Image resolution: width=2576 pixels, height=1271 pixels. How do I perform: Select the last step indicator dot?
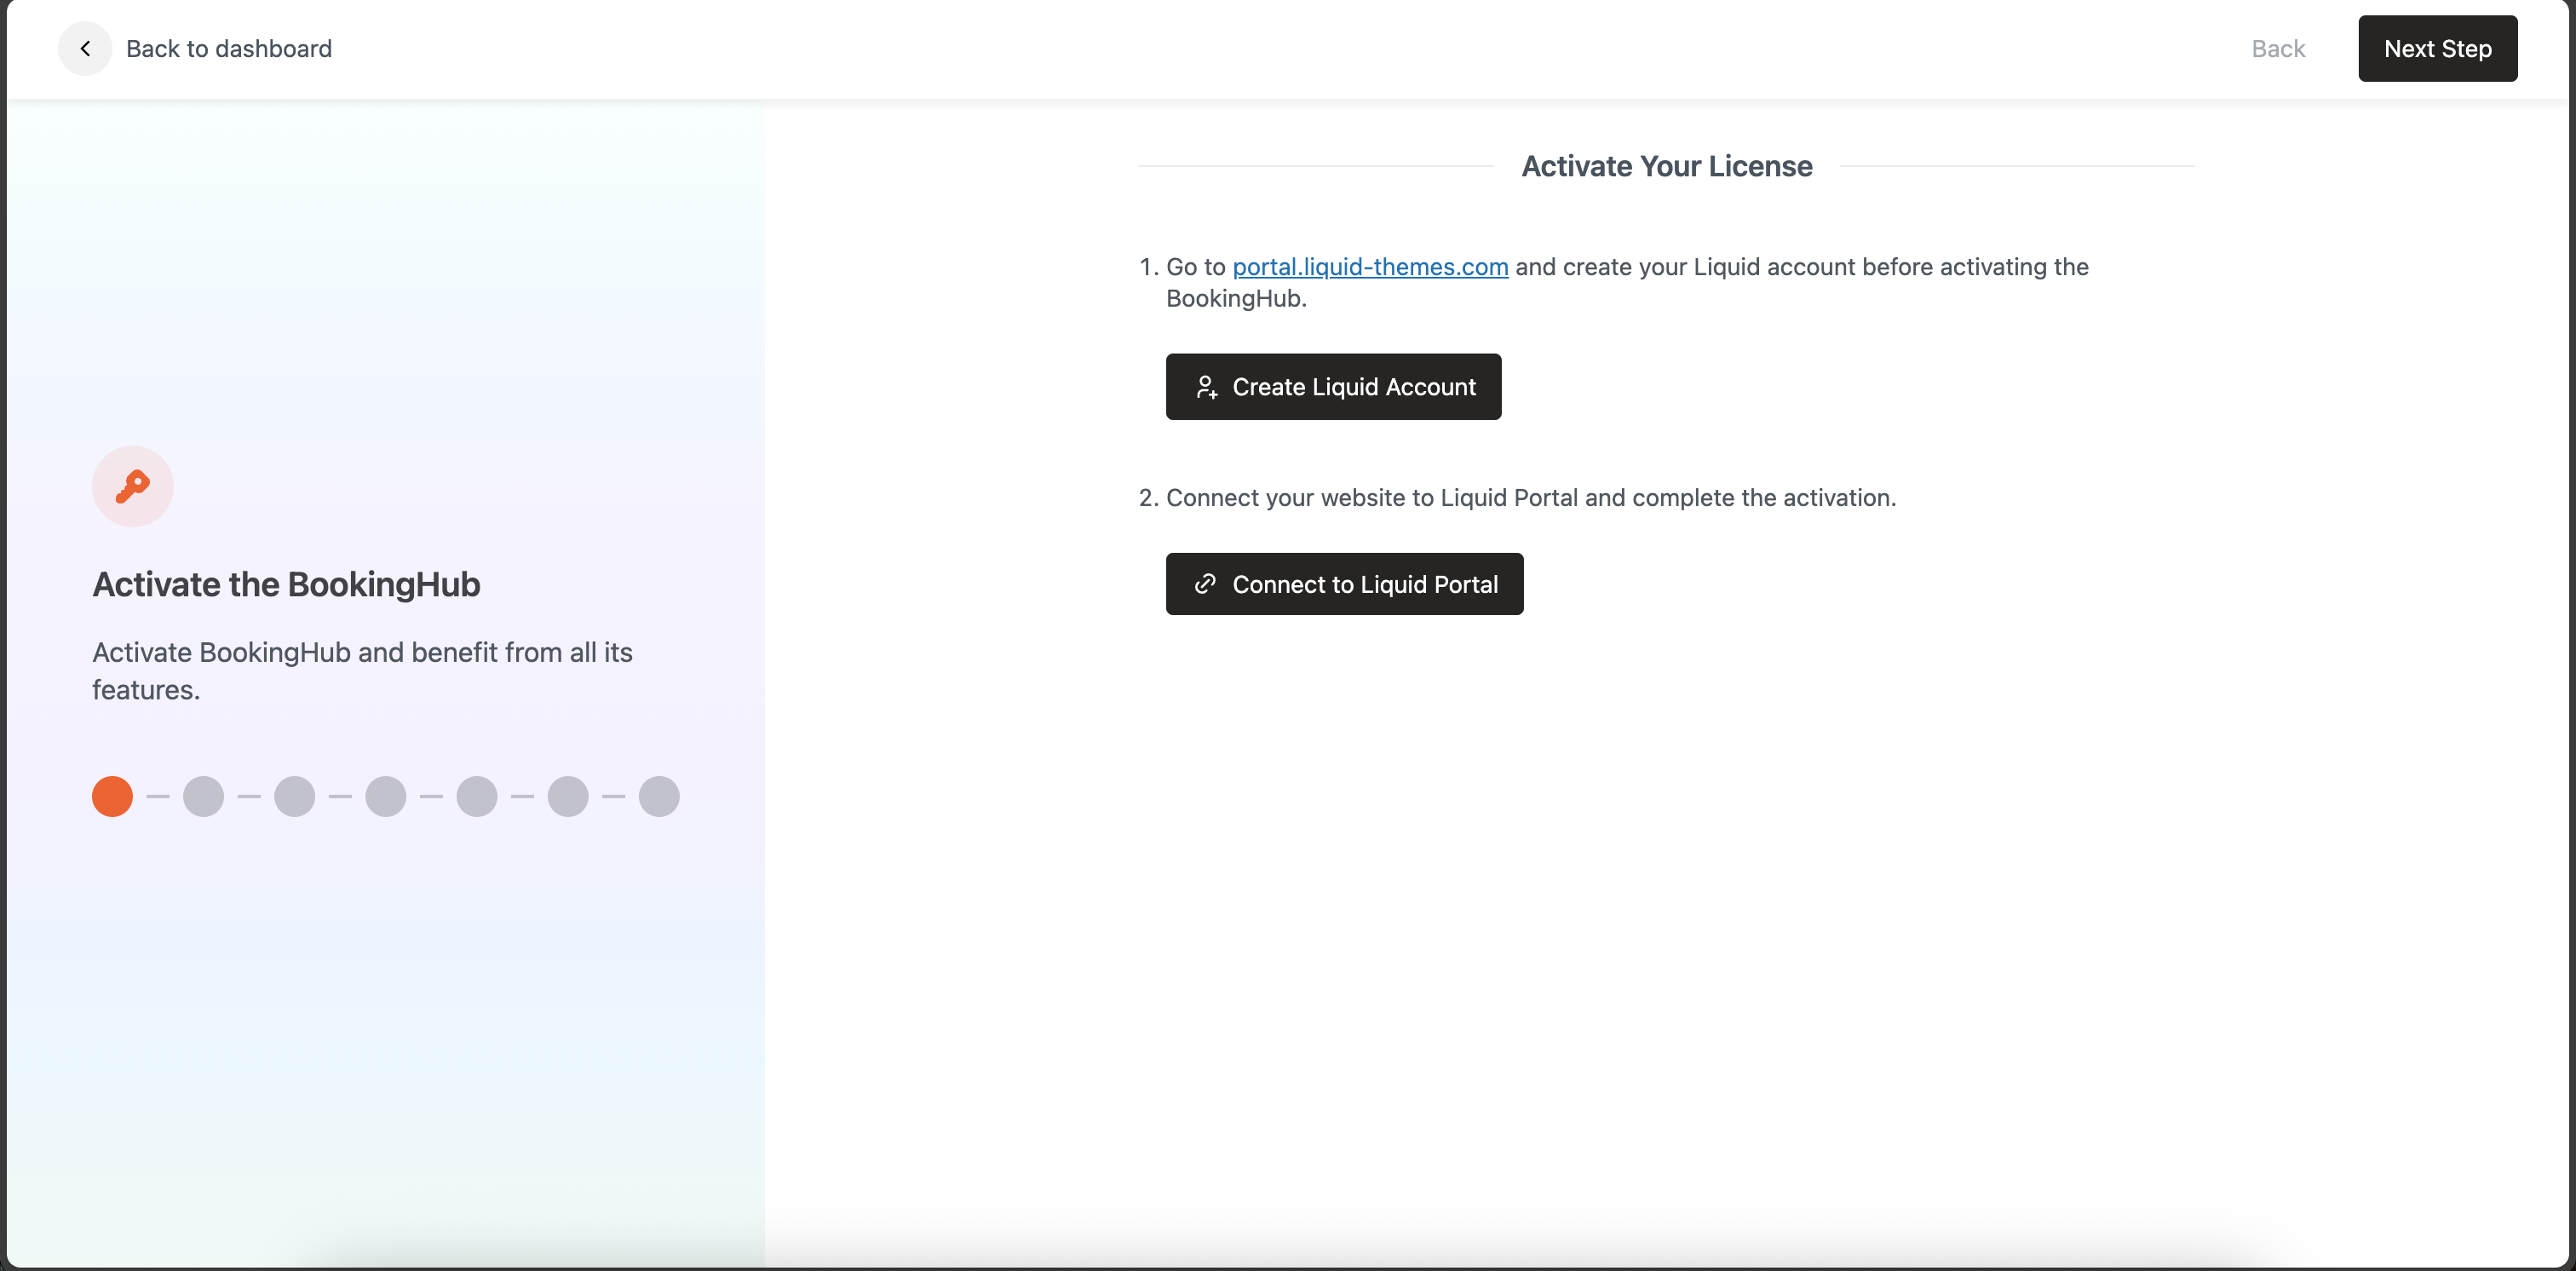click(658, 797)
